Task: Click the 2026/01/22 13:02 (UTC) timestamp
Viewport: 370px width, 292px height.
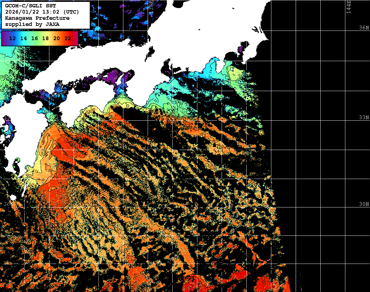Action: pos(42,12)
